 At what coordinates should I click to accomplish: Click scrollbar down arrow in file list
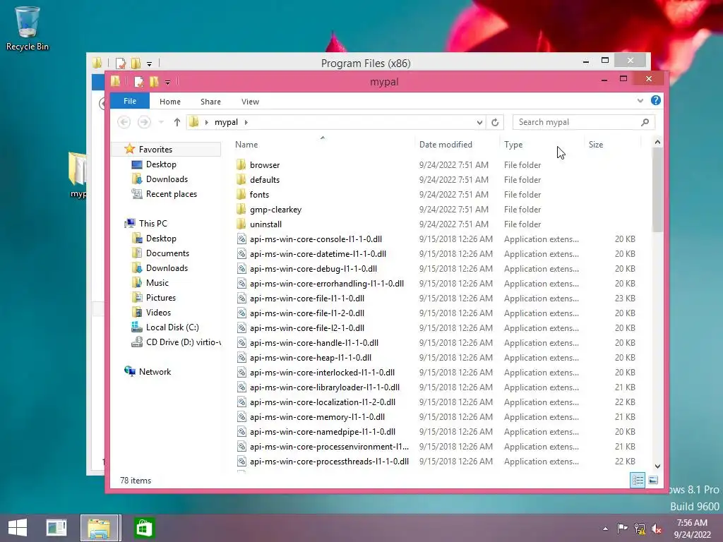[657, 466]
